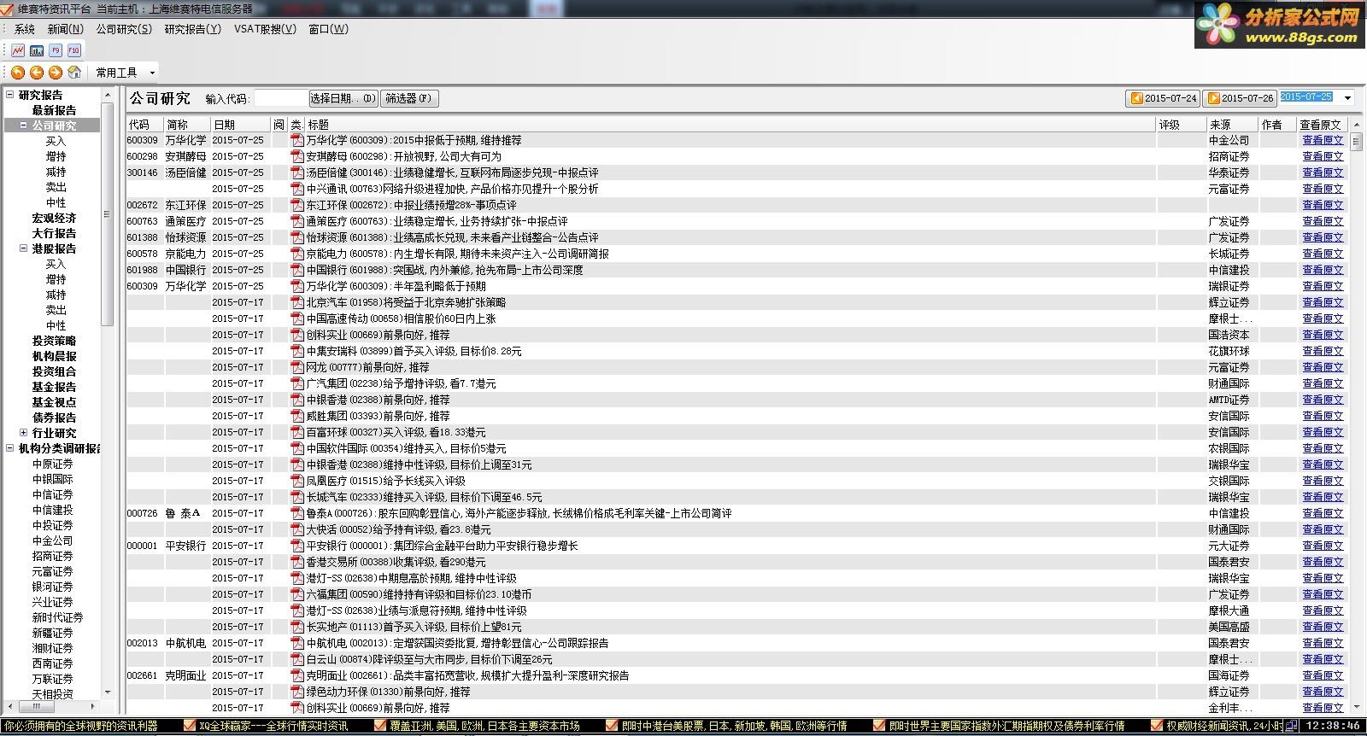The width and height of the screenshot is (1367, 736).
Task: Click ticker checkbox for 即时世界主要国家指数
Action: click(x=879, y=726)
